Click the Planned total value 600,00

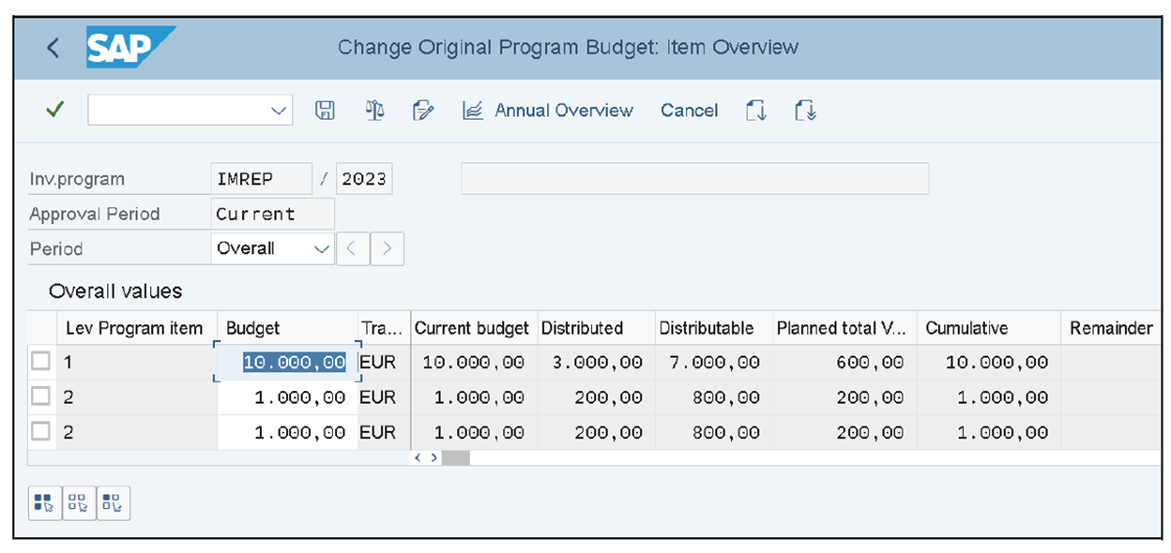[872, 362]
